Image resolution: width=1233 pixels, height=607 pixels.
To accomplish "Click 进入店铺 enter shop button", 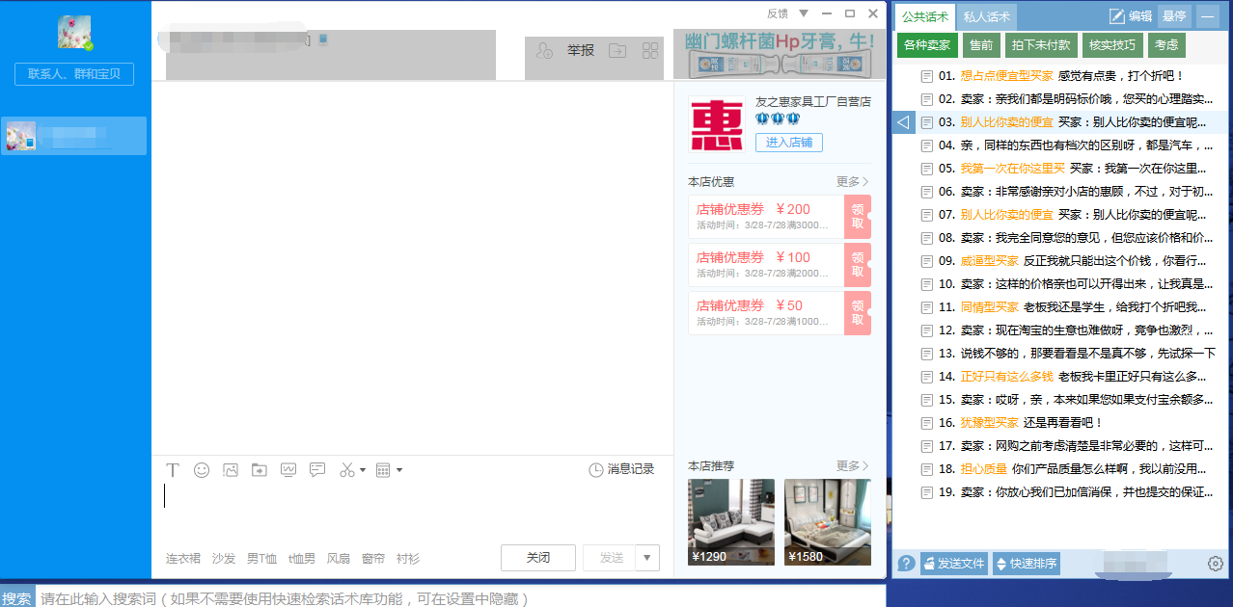I will pos(789,143).
